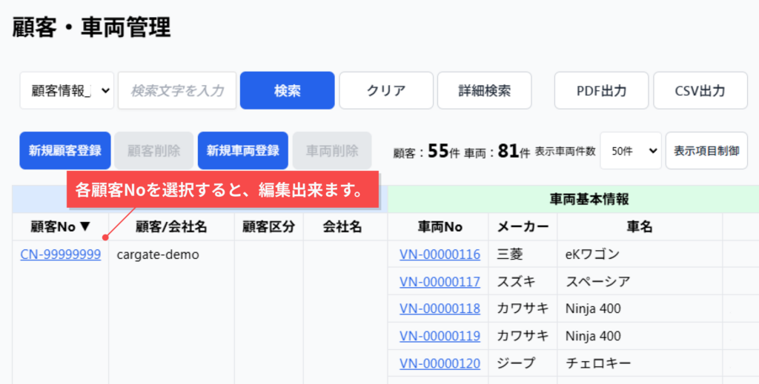Open vehicle link VN-00000118
This screenshot has height=384, width=759.
point(440,309)
